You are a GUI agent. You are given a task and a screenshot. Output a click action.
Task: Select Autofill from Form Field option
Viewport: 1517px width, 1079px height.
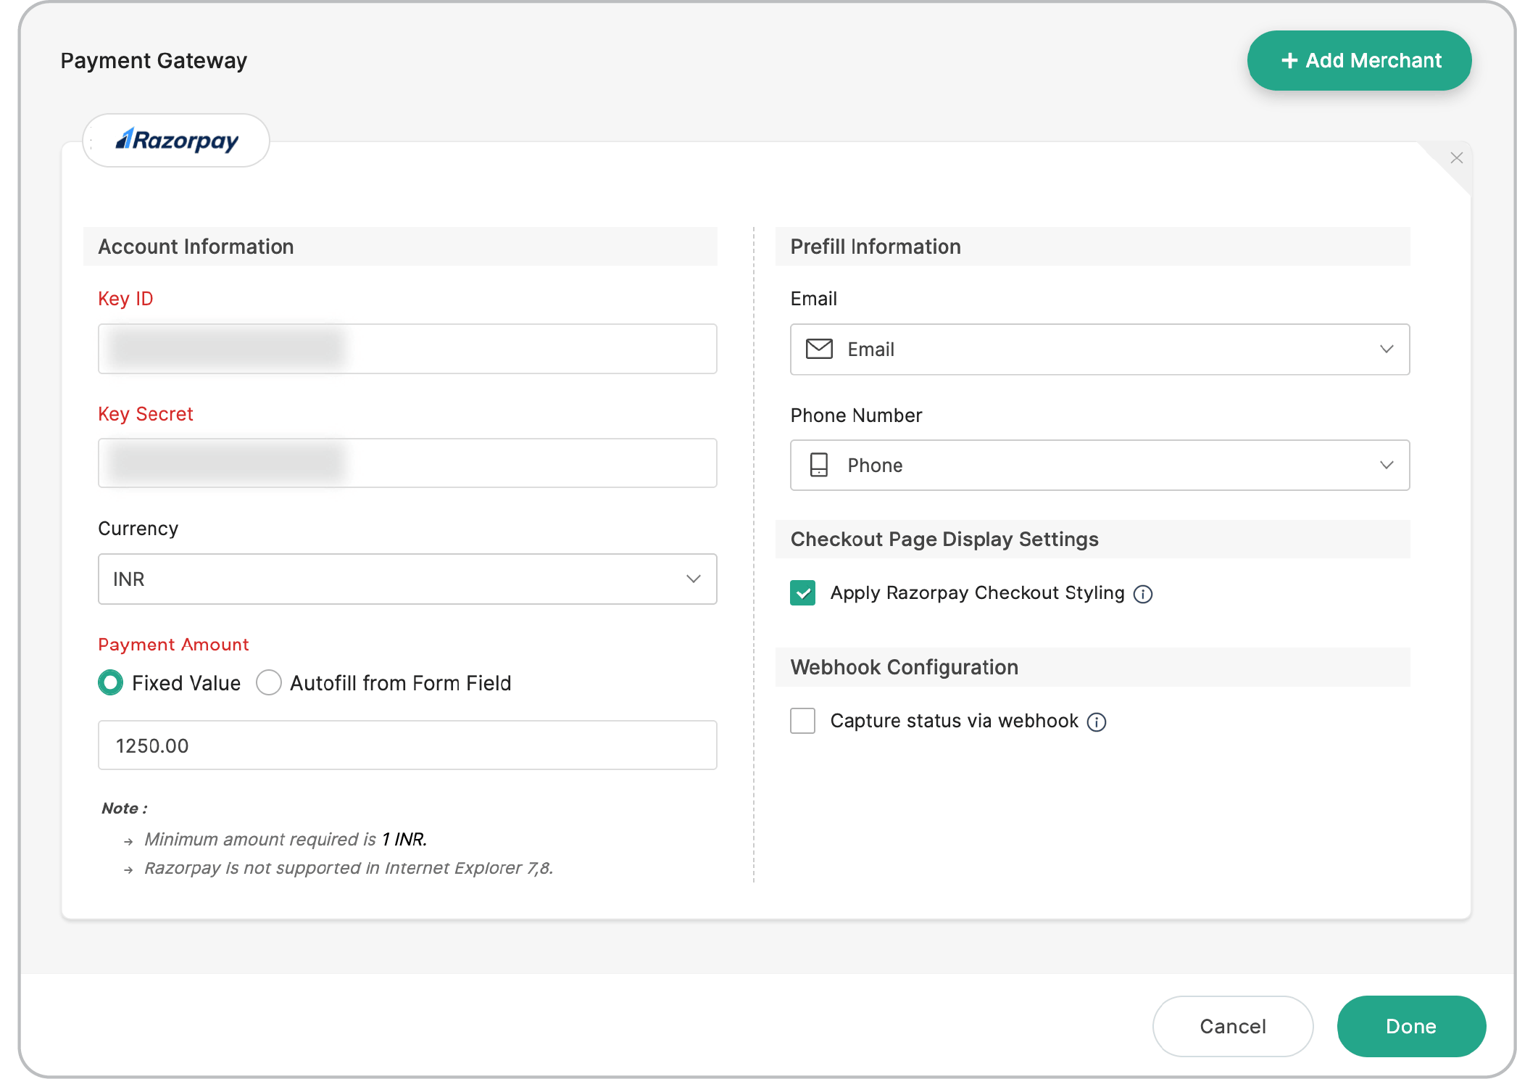click(268, 682)
